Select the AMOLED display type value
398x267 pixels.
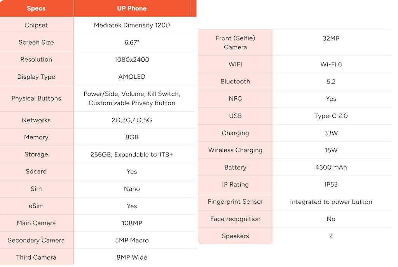pyautogui.click(x=132, y=77)
